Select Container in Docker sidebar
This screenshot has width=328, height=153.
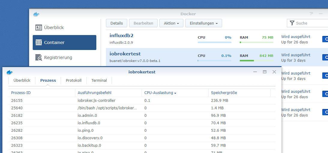(x=65, y=43)
